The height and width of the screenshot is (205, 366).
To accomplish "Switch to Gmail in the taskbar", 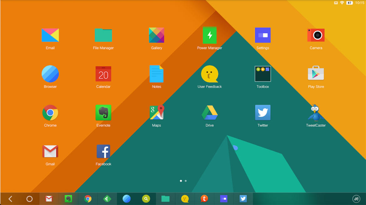I will [x=49, y=199].
